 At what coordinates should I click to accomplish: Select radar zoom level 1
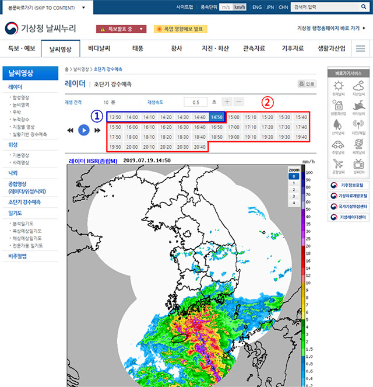click(x=294, y=183)
